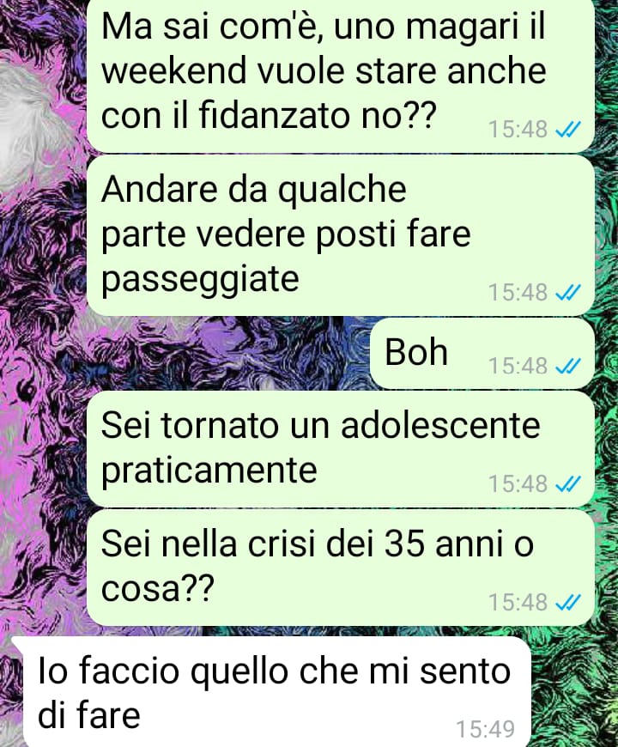Click read-receipt double check on 'fidanzato no??' message
The width and height of the screenshot is (618, 747).
click(568, 129)
